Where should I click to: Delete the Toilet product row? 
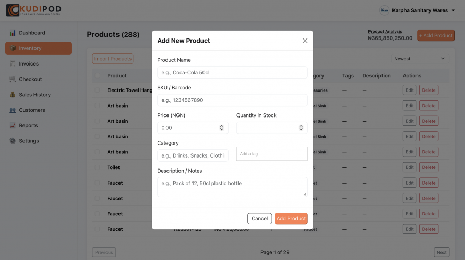[428, 167]
